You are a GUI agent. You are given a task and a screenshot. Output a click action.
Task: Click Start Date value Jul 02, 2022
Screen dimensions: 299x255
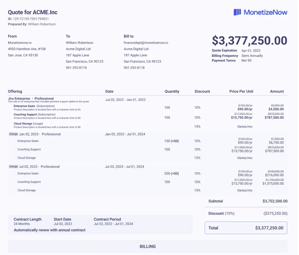(63, 224)
